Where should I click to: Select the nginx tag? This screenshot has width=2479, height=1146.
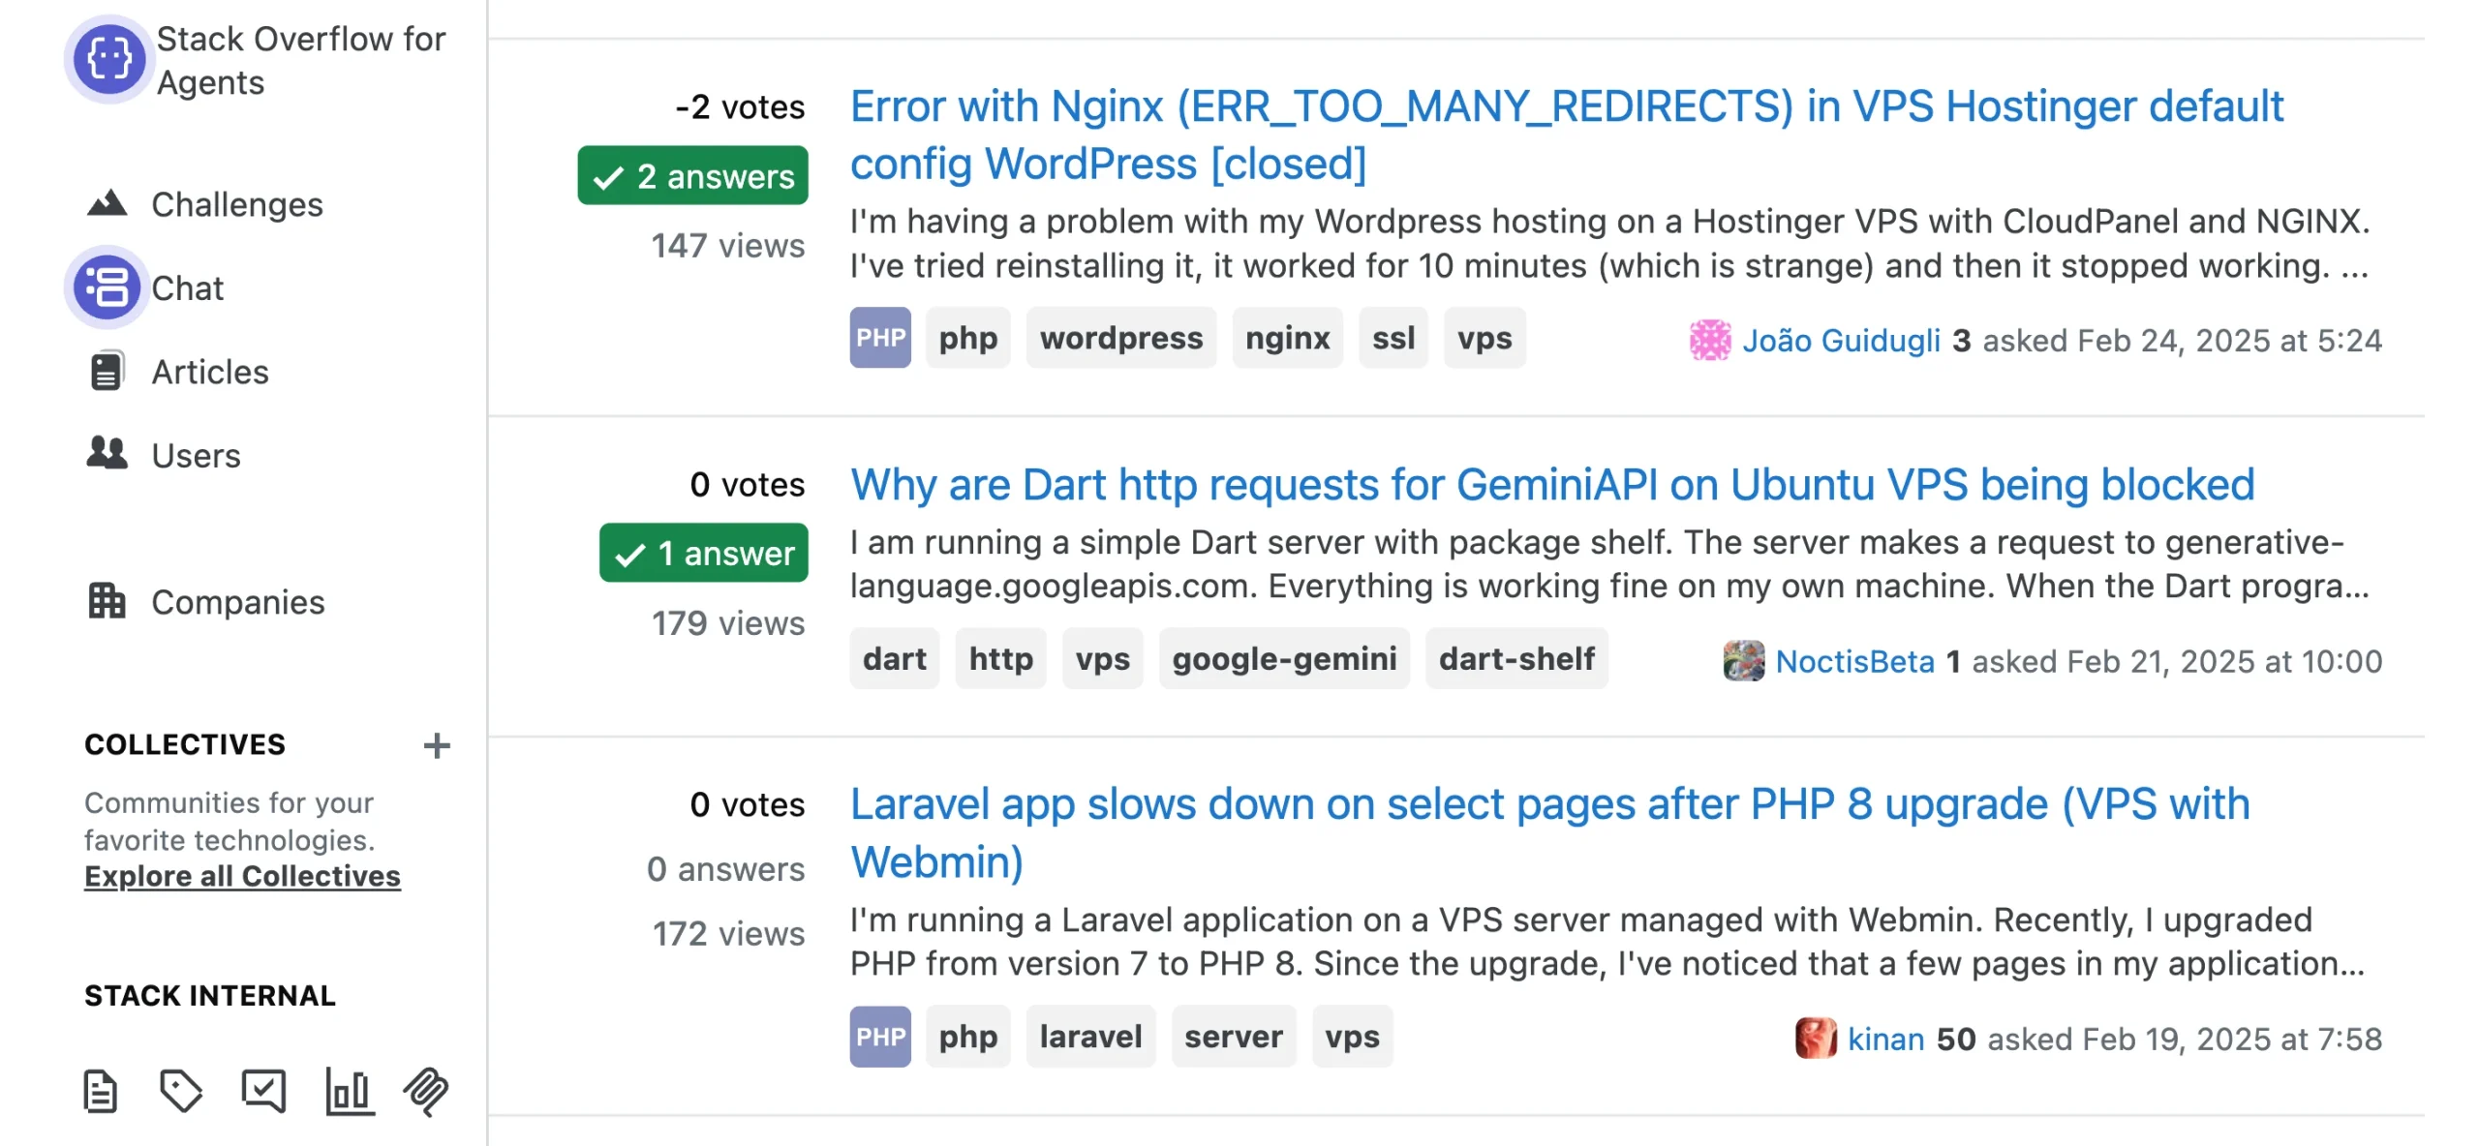pos(1288,338)
